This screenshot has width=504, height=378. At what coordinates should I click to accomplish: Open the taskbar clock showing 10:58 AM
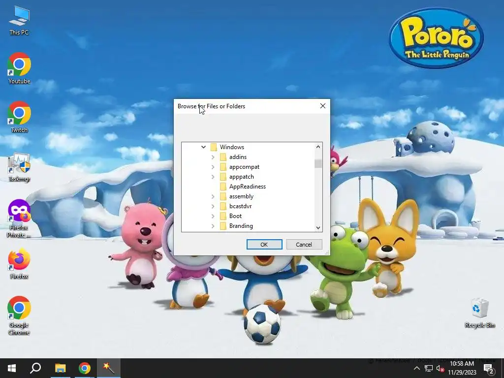462,368
